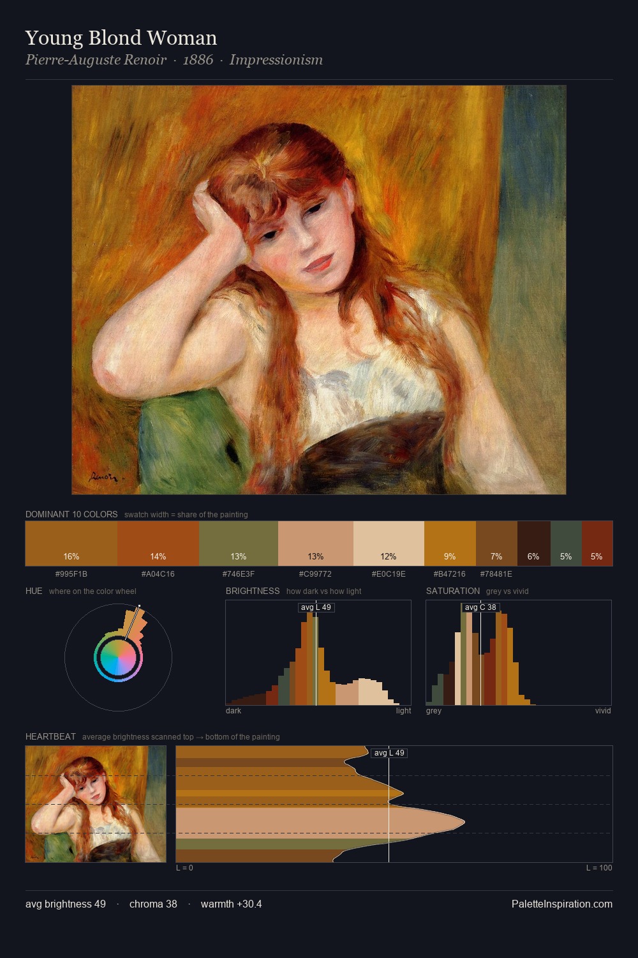Viewport: 638px width, 958px height.
Task: Click the hex code #C99772
Action: tap(315, 574)
